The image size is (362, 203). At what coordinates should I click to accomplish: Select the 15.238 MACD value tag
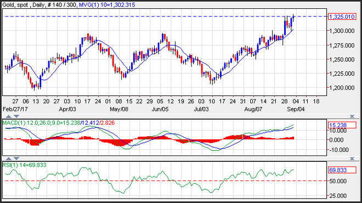342,125
